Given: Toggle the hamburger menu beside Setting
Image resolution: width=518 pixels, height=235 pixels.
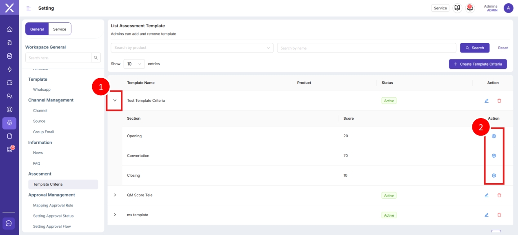Looking at the screenshot, I should click(x=29, y=8).
